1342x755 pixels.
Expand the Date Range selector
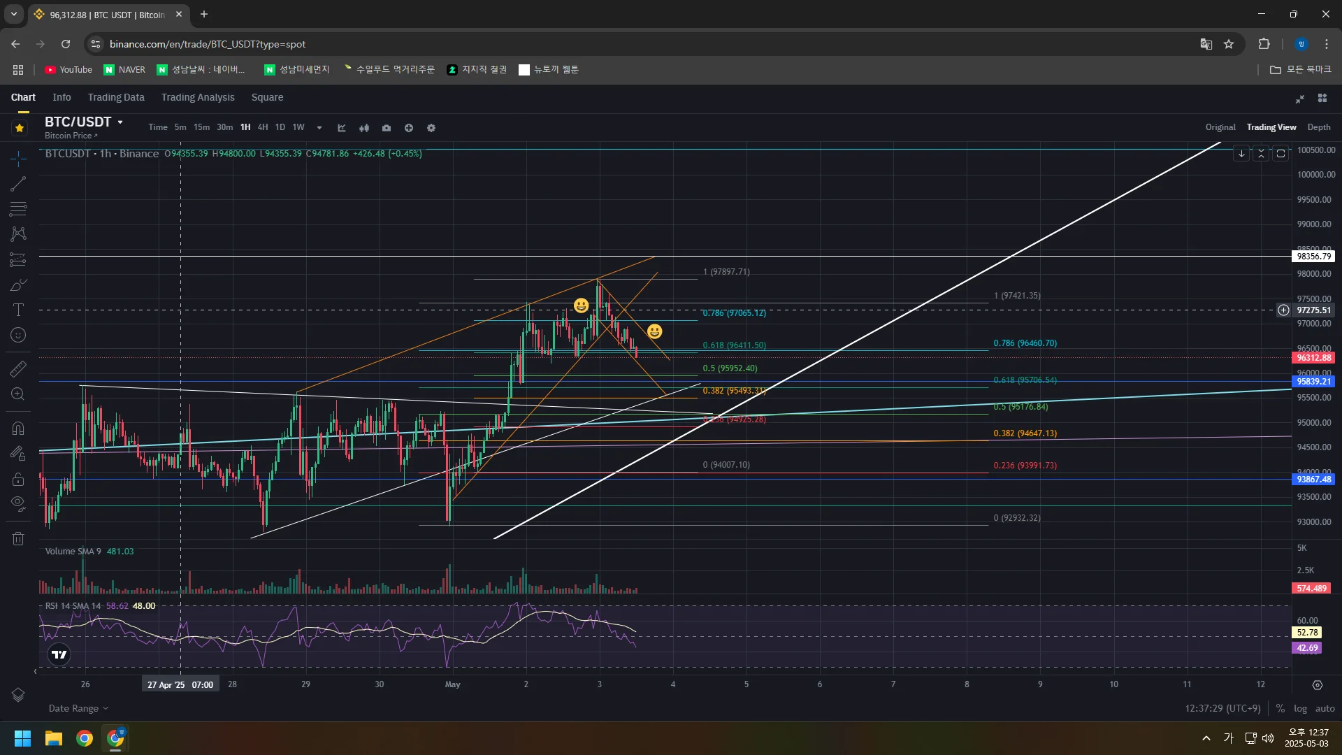[x=78, y=708]
